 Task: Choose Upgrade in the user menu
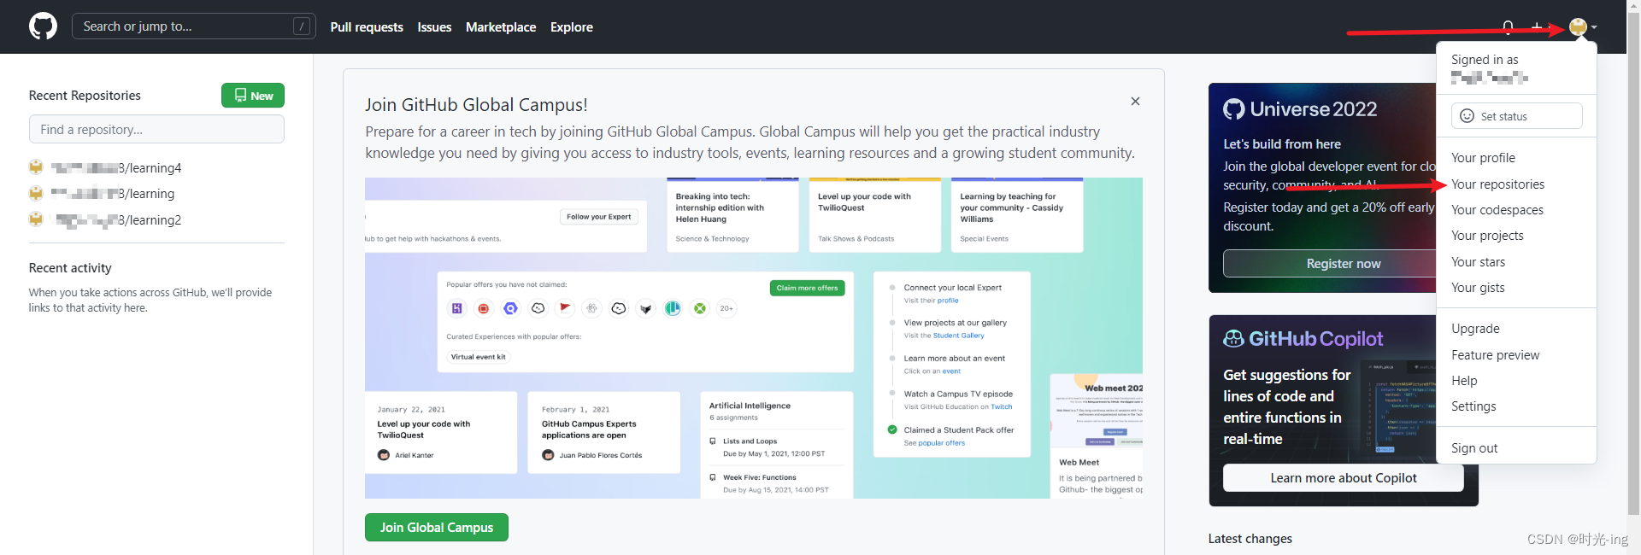pyautogui.click(x=1475, y=329)
